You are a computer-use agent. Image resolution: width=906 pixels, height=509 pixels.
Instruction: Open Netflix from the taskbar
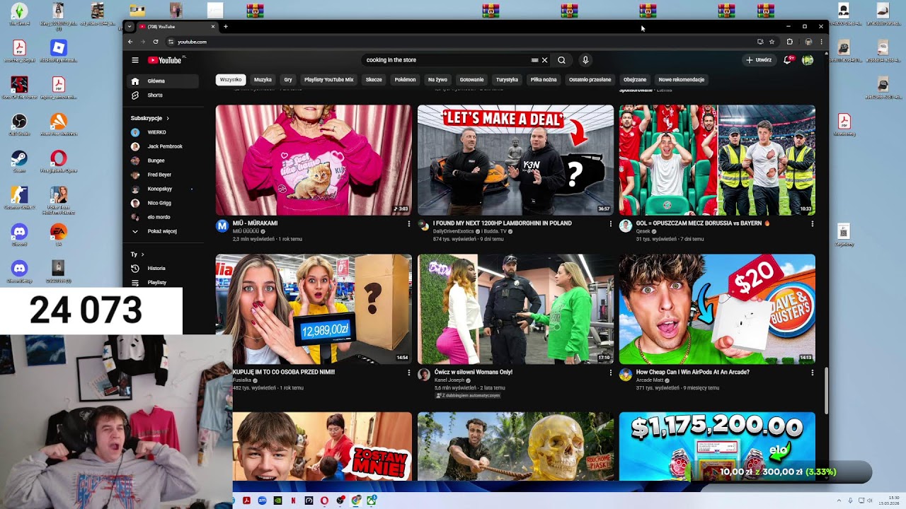click(x=293, y=501)
